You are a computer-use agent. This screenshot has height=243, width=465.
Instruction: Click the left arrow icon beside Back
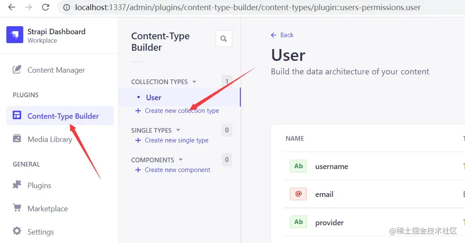(273, 35)
